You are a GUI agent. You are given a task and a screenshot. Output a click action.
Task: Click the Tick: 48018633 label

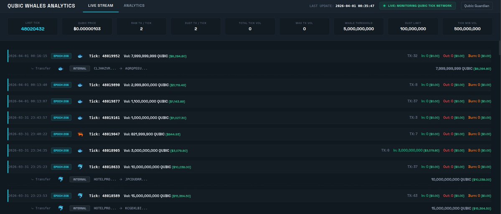click(104, 167)
